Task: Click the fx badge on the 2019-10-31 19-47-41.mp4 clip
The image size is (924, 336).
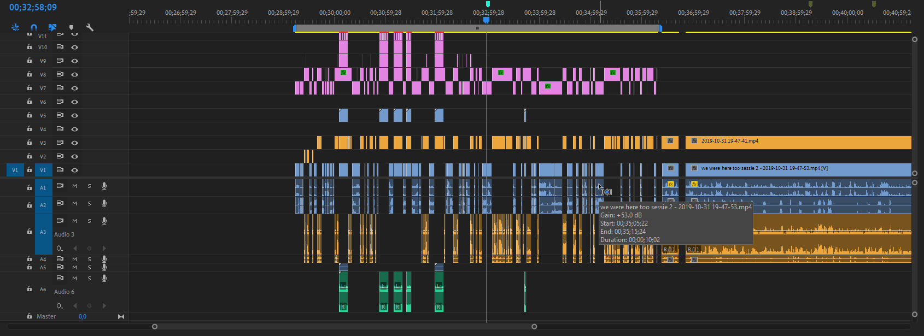Action: click(x=694, y=141)
